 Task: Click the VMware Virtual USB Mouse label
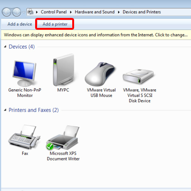[x=101, y=92]
